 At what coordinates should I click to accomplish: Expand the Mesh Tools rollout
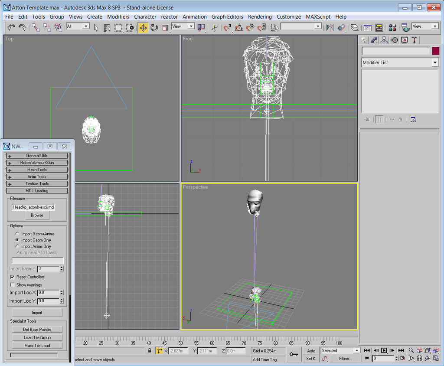(37, 170)
